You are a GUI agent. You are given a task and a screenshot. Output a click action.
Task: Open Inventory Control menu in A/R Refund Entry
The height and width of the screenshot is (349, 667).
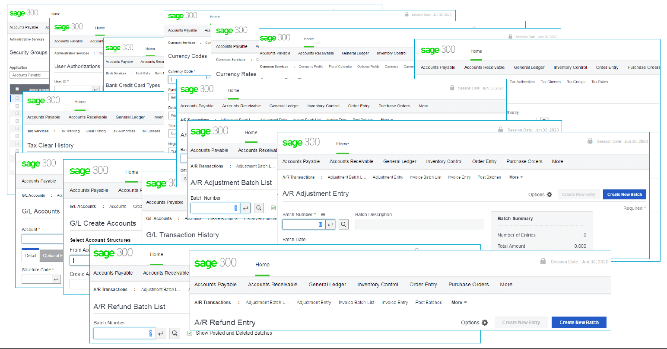coord(378,285)
